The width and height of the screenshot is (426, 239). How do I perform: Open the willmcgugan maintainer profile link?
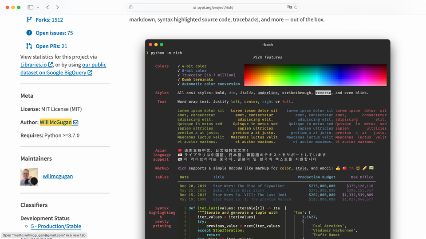click(58, 176)
